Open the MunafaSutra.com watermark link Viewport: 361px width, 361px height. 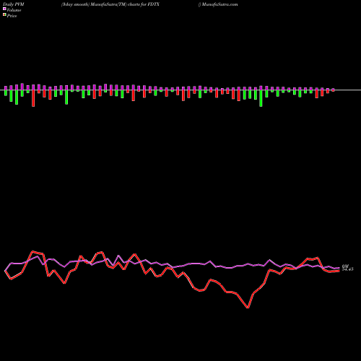pyautogui.click(x=219, y=4)
